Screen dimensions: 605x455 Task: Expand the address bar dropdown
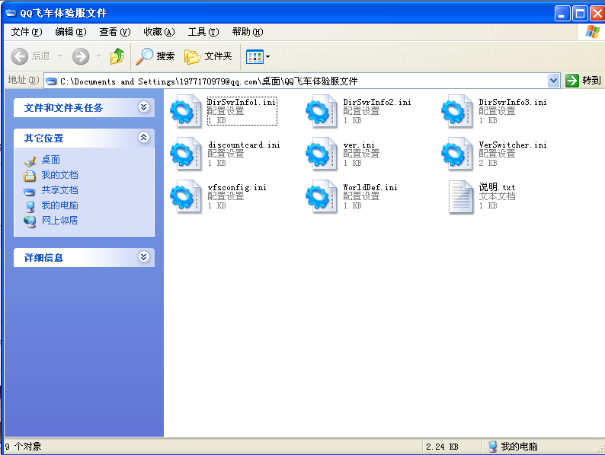553,81
